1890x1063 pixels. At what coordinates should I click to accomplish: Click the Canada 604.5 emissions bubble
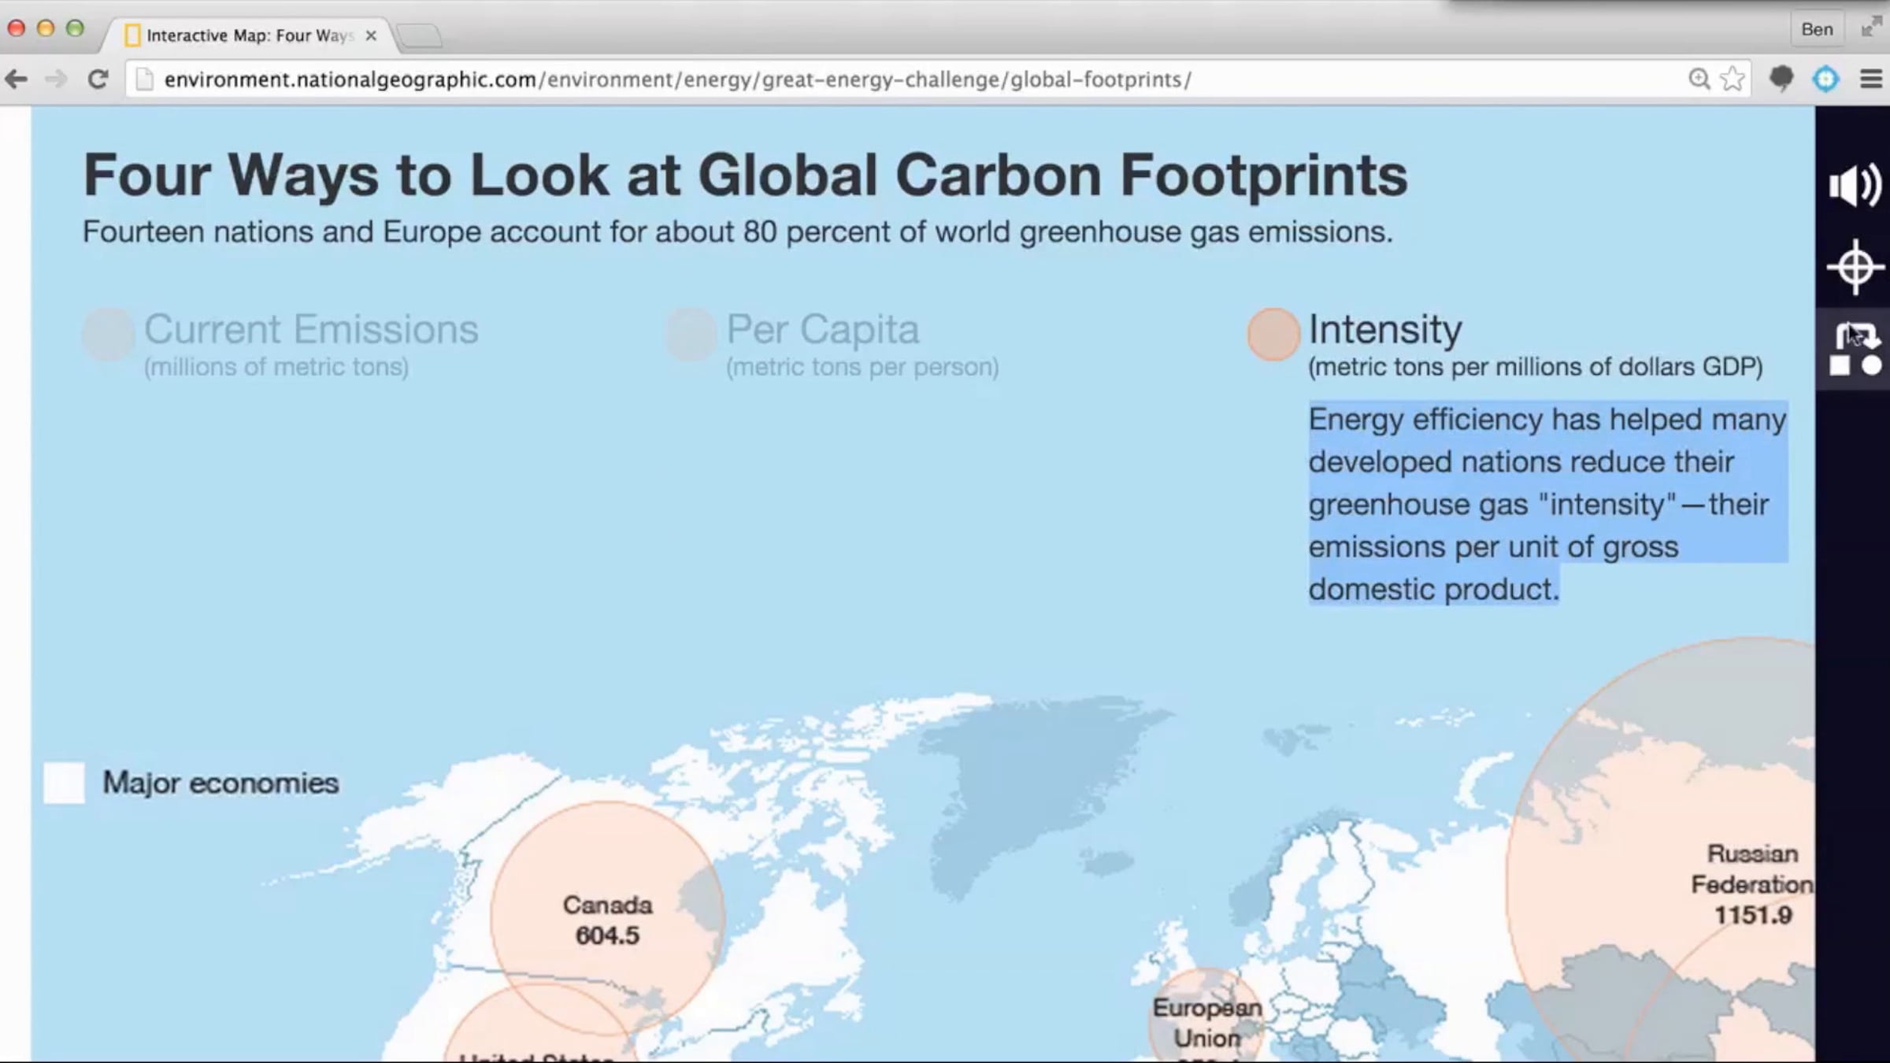point(607,919)
